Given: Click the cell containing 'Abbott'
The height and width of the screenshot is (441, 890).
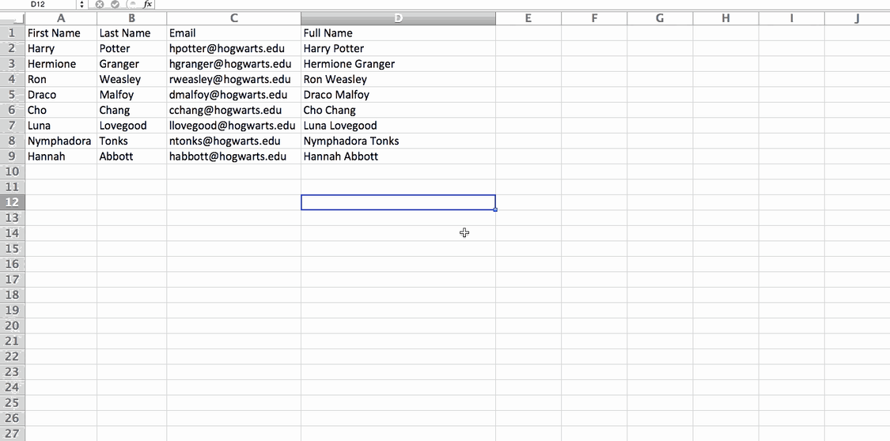Looking at the screenshot, I should tap(131, 156).
